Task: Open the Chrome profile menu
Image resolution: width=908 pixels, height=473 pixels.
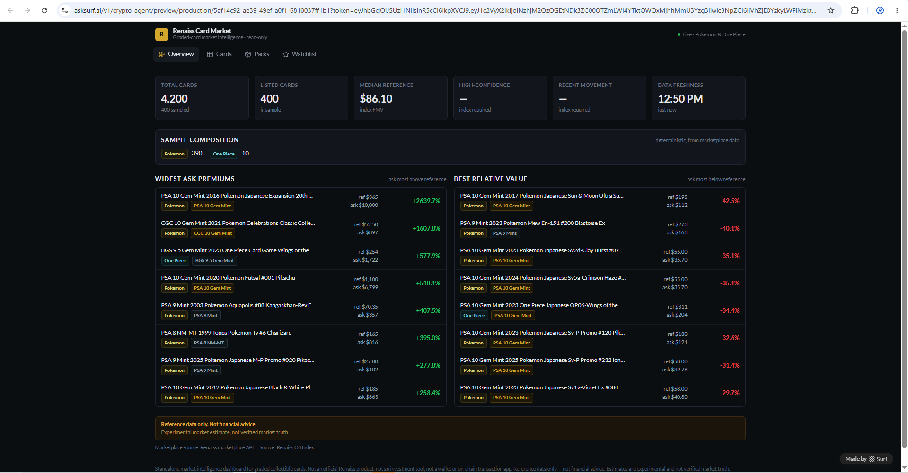Action: [x=880, y=10]
